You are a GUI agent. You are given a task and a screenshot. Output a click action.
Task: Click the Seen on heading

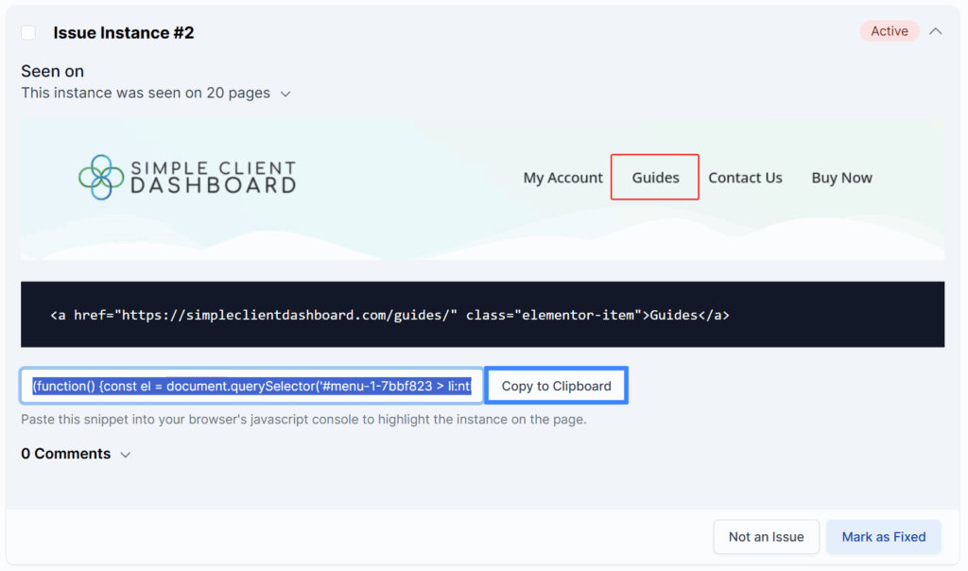tap(53, 71)
